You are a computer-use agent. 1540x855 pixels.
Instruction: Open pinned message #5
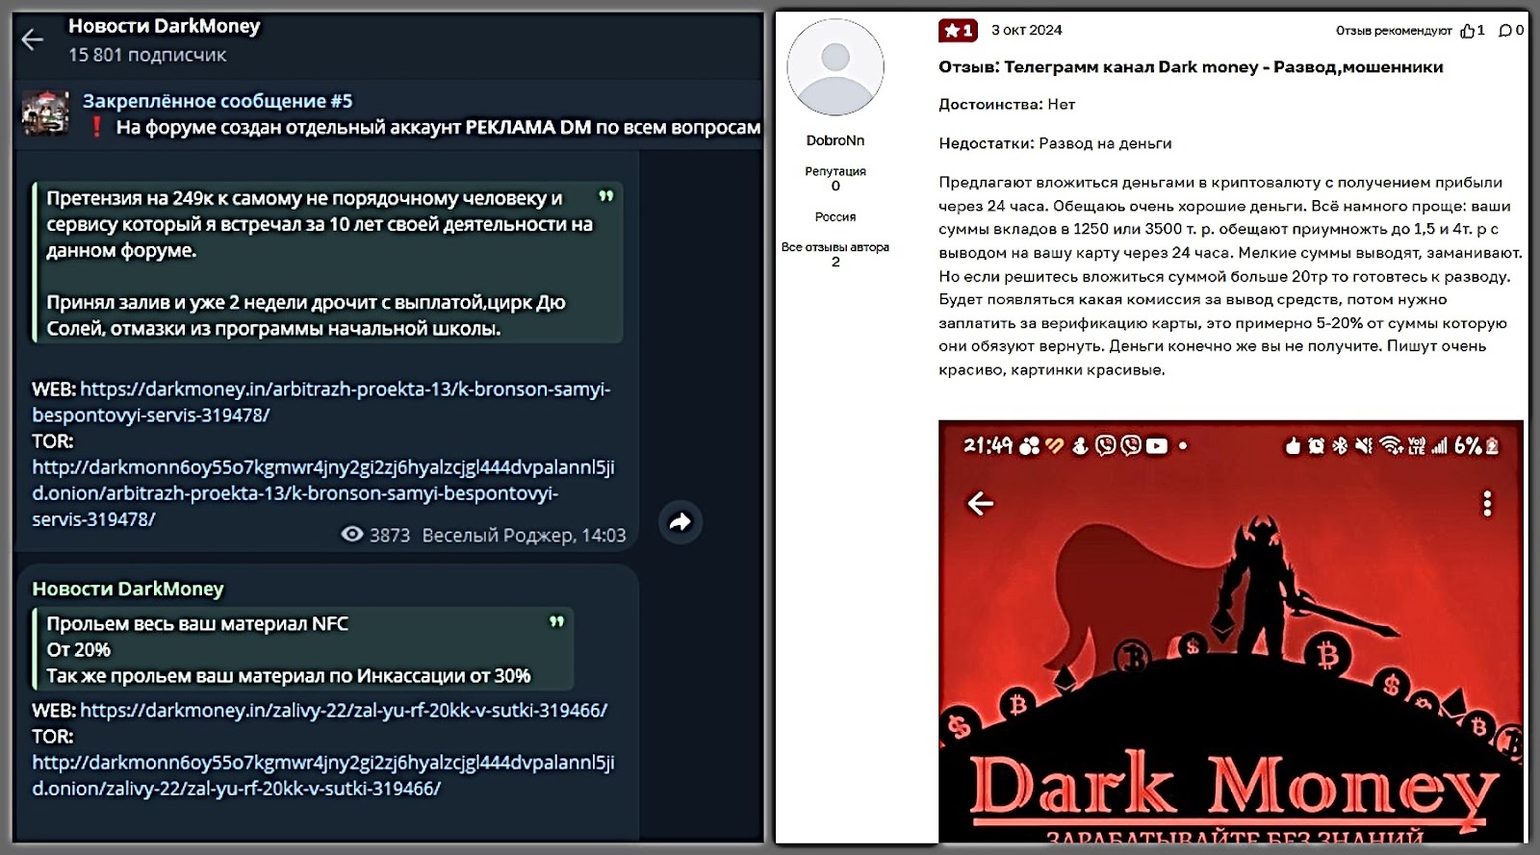tap(218, 101)
